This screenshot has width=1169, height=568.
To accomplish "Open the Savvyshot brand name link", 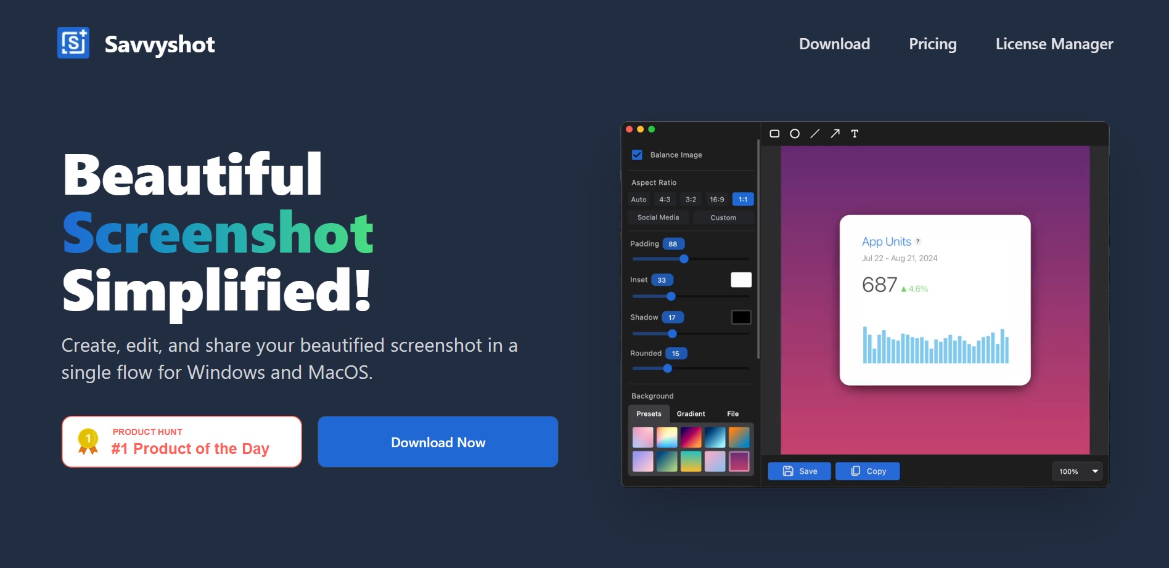I will coord(160,44).
